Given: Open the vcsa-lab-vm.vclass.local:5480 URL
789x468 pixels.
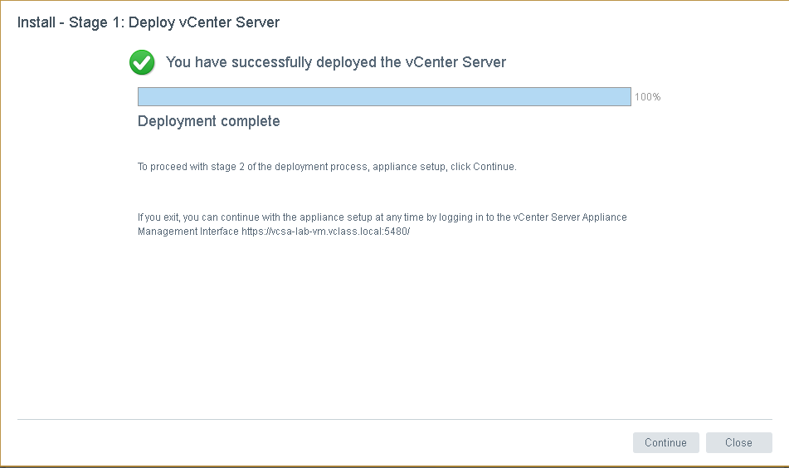Looking at the screenshot, I should [x=325, y=232].
